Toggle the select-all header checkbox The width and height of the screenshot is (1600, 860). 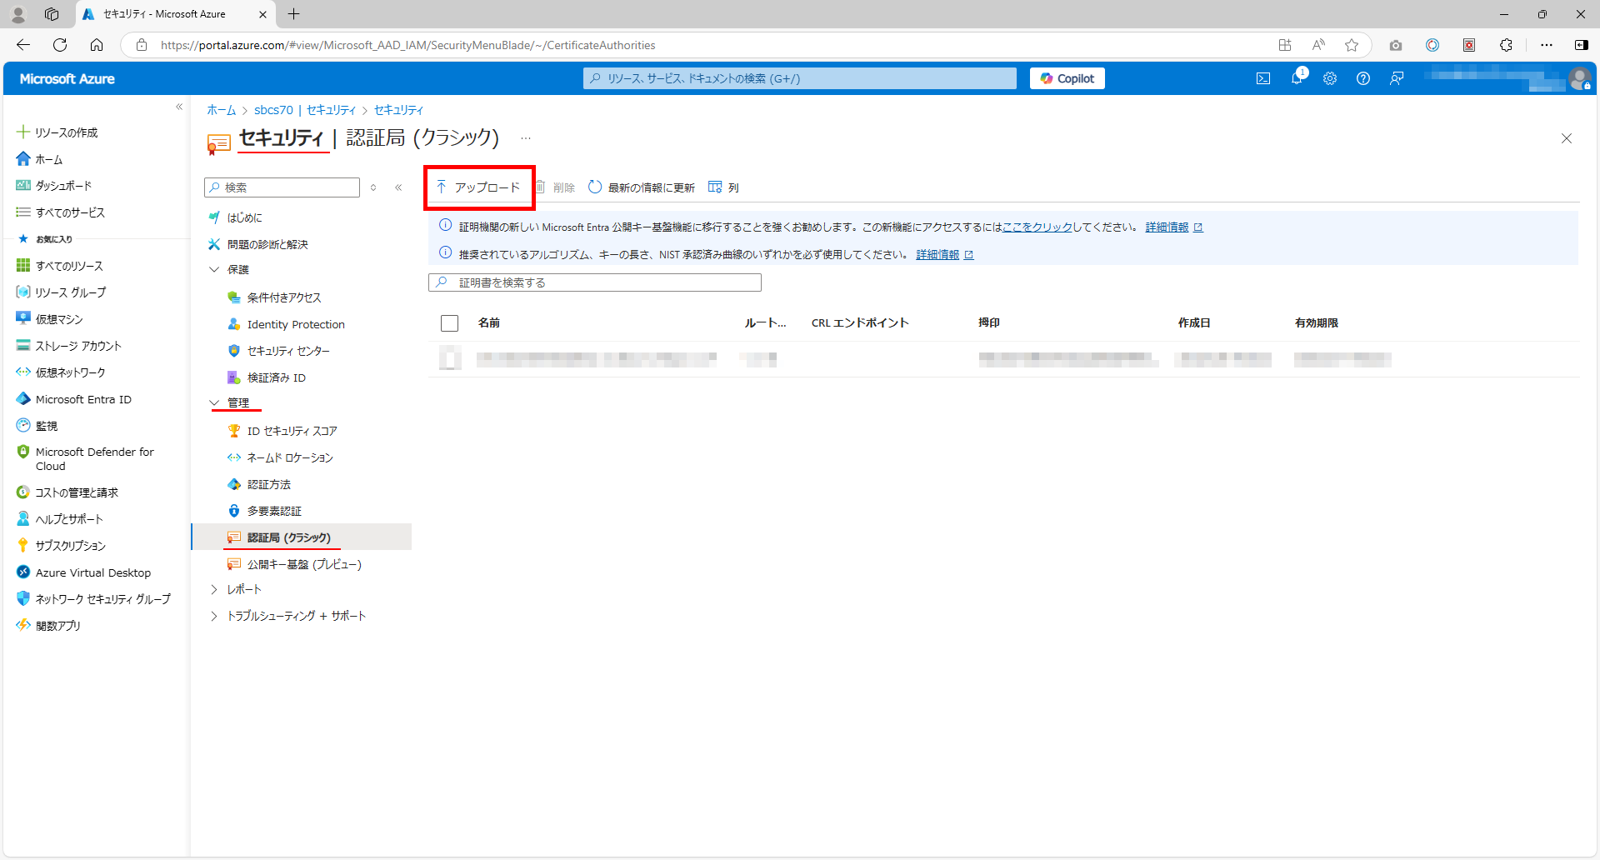point(450,323)
